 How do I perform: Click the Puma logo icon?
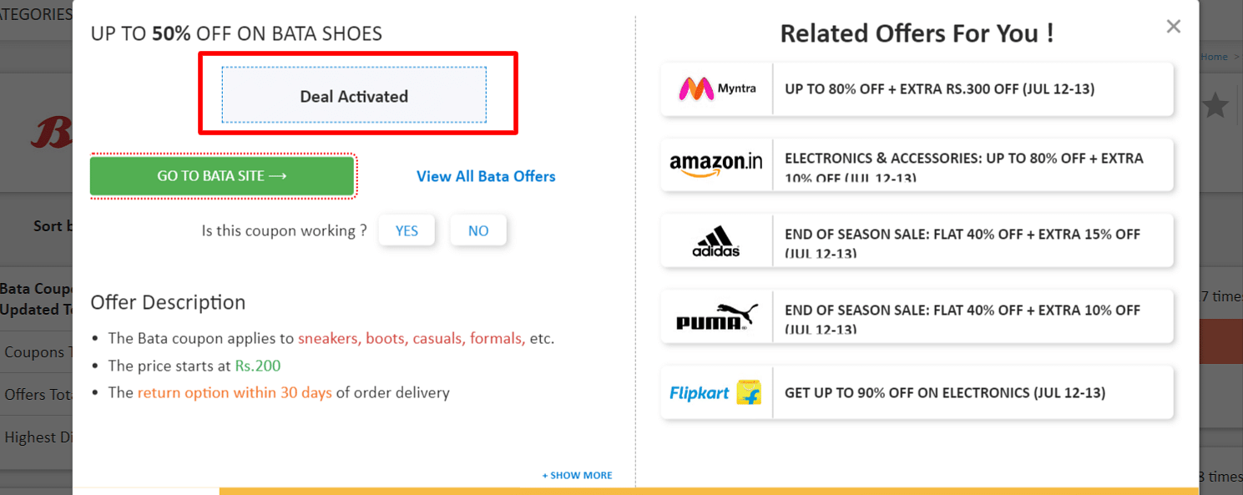click(716, 316)
